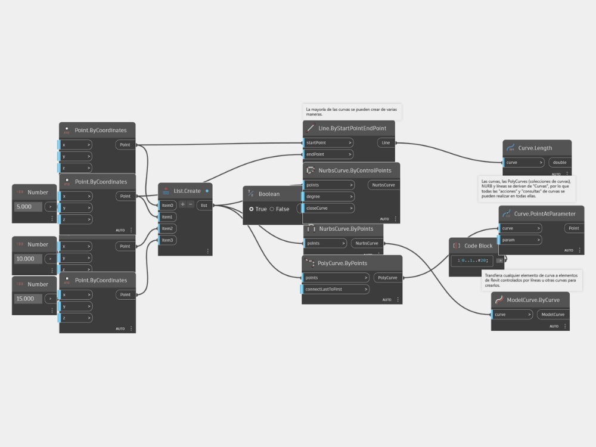Screen dimensions: 596x447
Task: Click the pen icon on Line.ByStartPointEndPoint
Action: [x=311, y=128]
